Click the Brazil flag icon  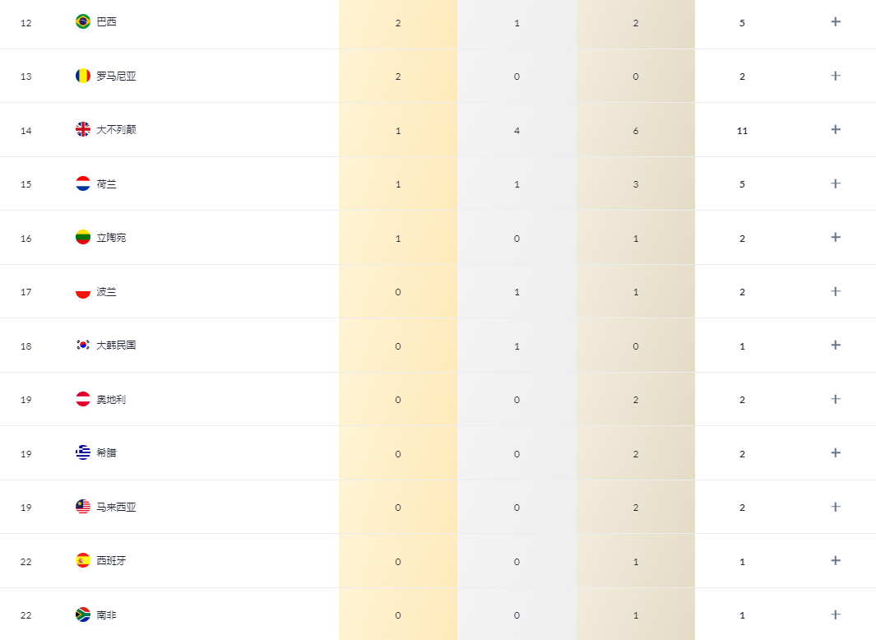[83, 21]
